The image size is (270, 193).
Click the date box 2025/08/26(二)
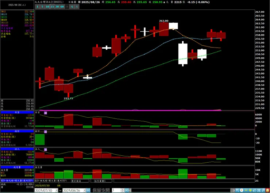coord(17,5)
